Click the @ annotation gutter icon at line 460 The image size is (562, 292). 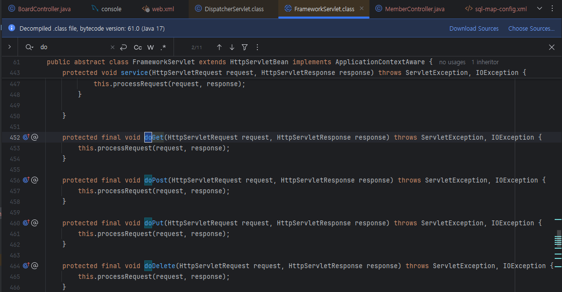[35, 223]
